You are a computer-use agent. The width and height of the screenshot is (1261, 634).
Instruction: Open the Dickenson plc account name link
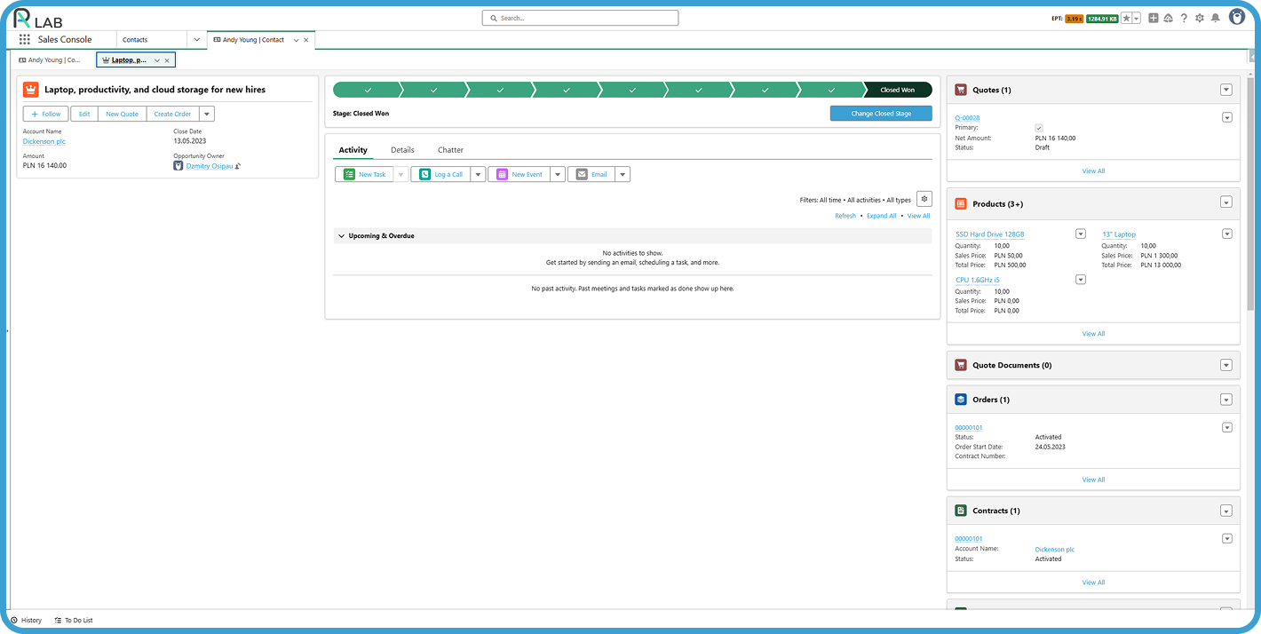pyautogui.click(x=44, y=141)
